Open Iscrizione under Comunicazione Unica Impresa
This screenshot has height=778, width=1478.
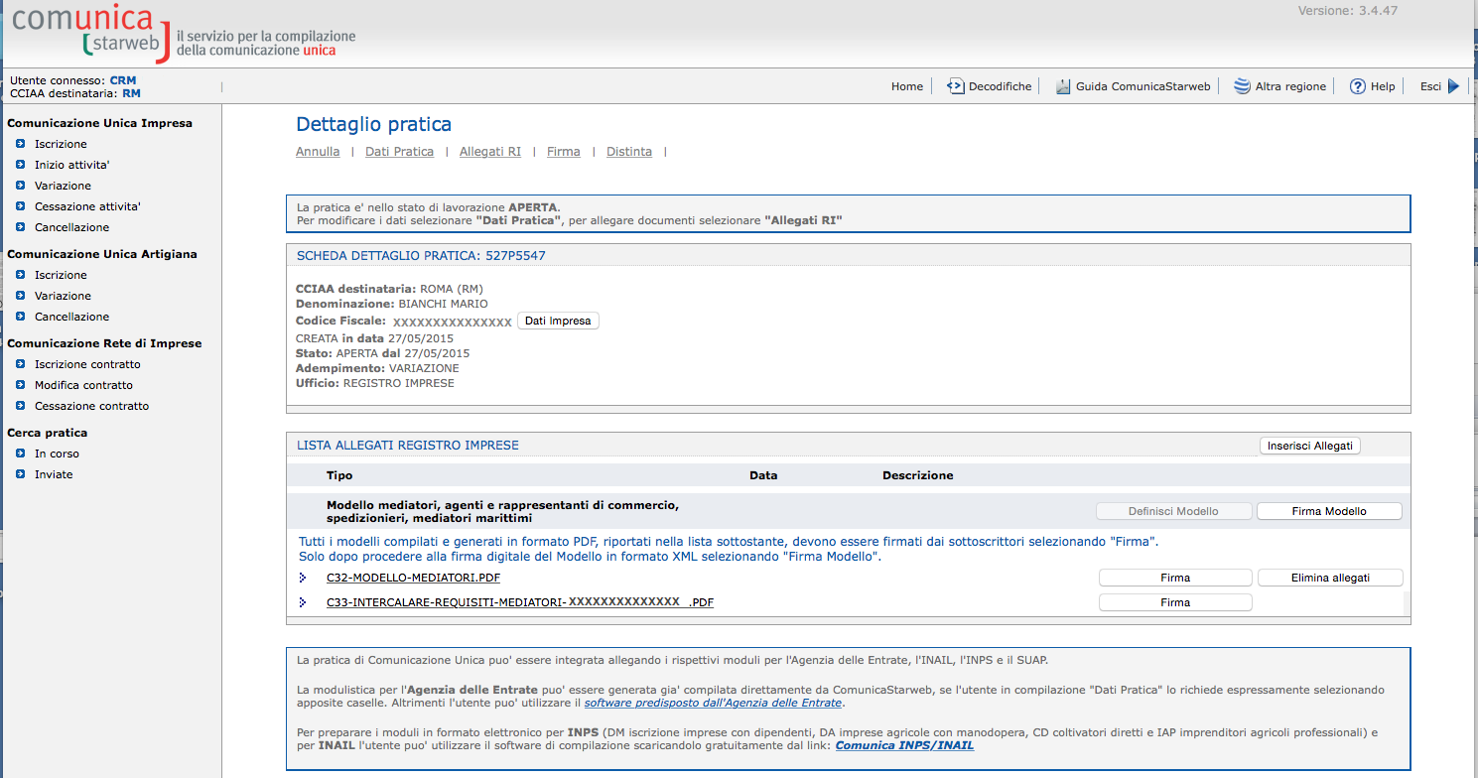61,144
